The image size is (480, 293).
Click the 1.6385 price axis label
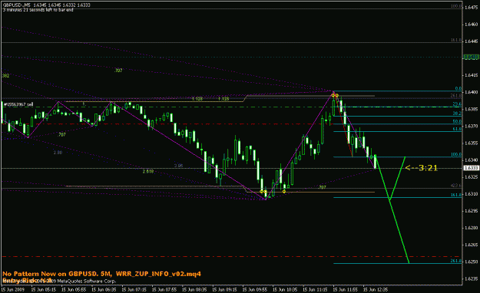click(472, 109)
